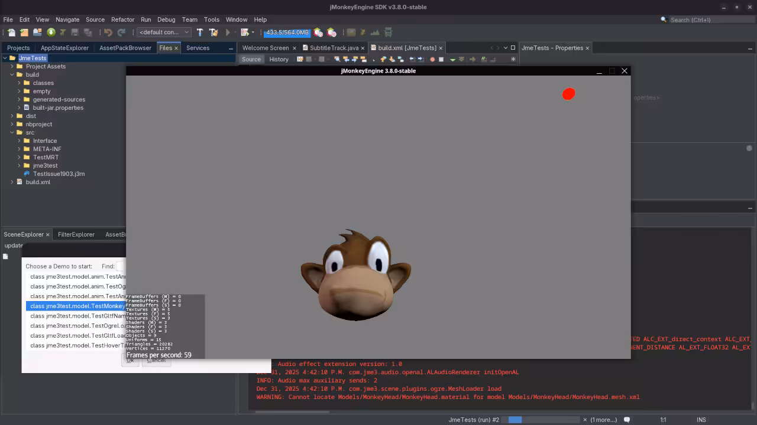Save all files with the Save All icon
Image resolution: width=757 pixels, height=425 pixels.
[x=89, y=32]
